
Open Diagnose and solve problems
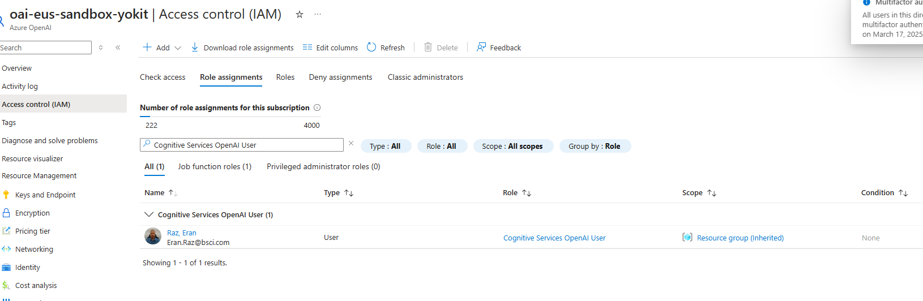[50, 140]
